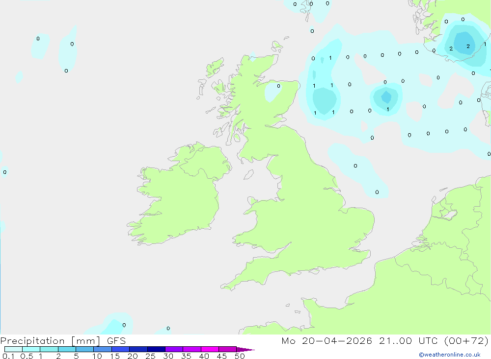Select the 25–30 mm dark navy swatch
The width and height of the screenshot is (491, 359).
click(x=156, y=349)
